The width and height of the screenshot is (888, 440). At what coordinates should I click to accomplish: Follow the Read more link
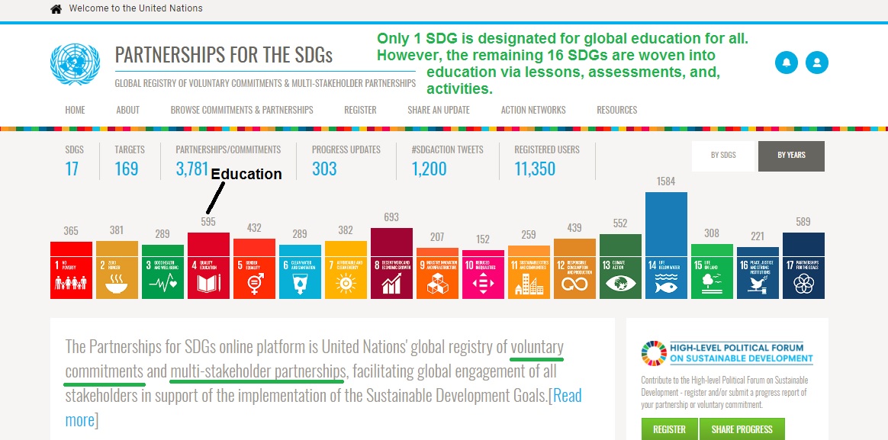click(x=567, y=395)
